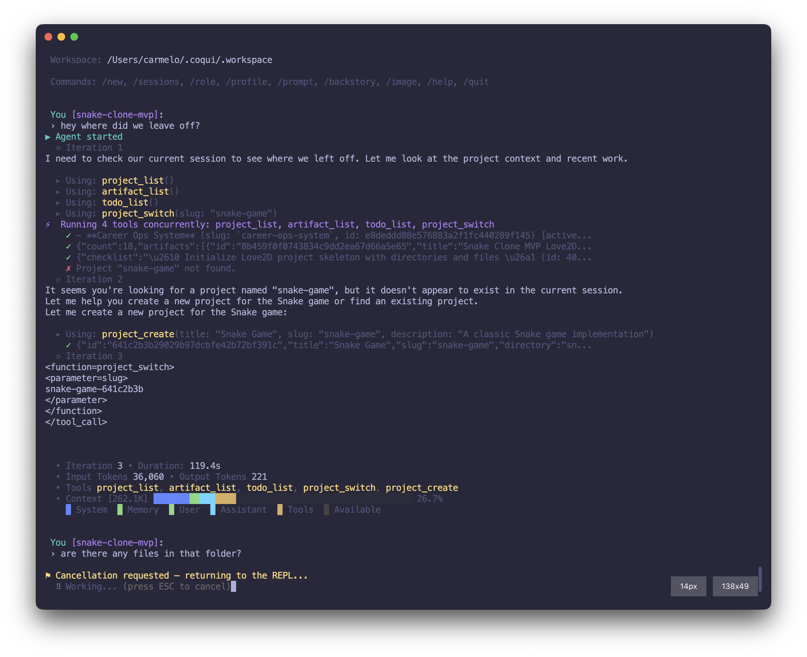Screen dimensions: 807x657
Task: Click the yellow cancellation flag icon
Action: point(48,576)
